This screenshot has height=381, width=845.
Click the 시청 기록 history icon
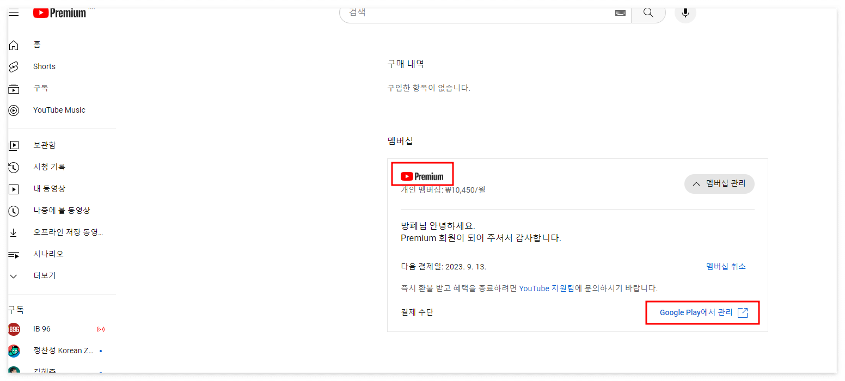(x=14, y=167)
